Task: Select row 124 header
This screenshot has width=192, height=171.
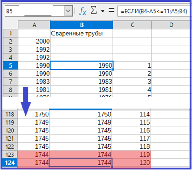Action: pos(10,163)
